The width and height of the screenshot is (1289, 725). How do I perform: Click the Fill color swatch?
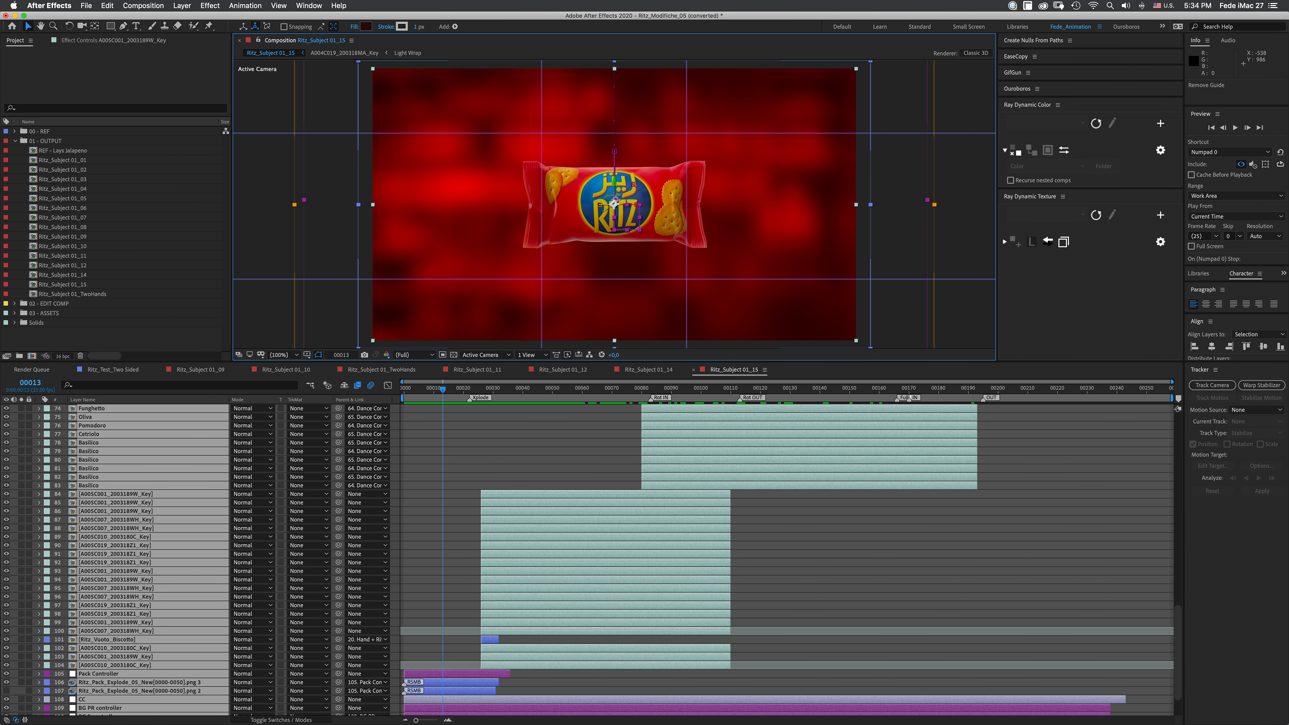[366, 27]
